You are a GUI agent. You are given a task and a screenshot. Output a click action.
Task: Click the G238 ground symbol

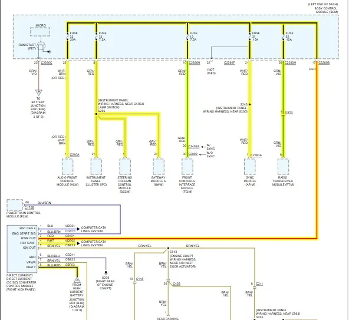(x=106, y=273)
